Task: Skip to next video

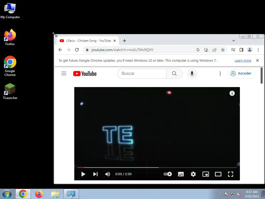Action: pyautogui.click(x=95, y=174)
